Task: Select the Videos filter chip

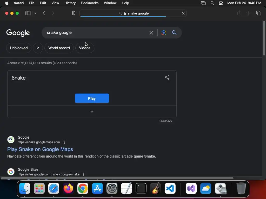Action: (85, 48)
